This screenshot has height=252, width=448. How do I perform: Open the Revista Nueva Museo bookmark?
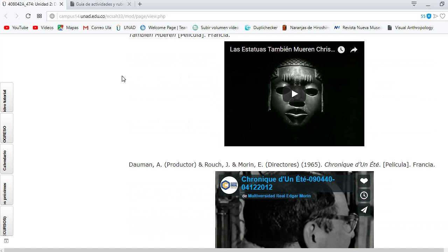358,28
